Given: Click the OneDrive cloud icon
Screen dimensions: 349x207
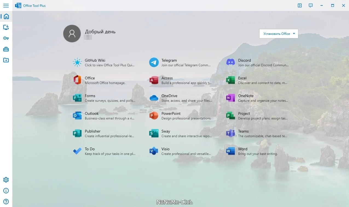Looking at the screenshot, I should 154,98.
